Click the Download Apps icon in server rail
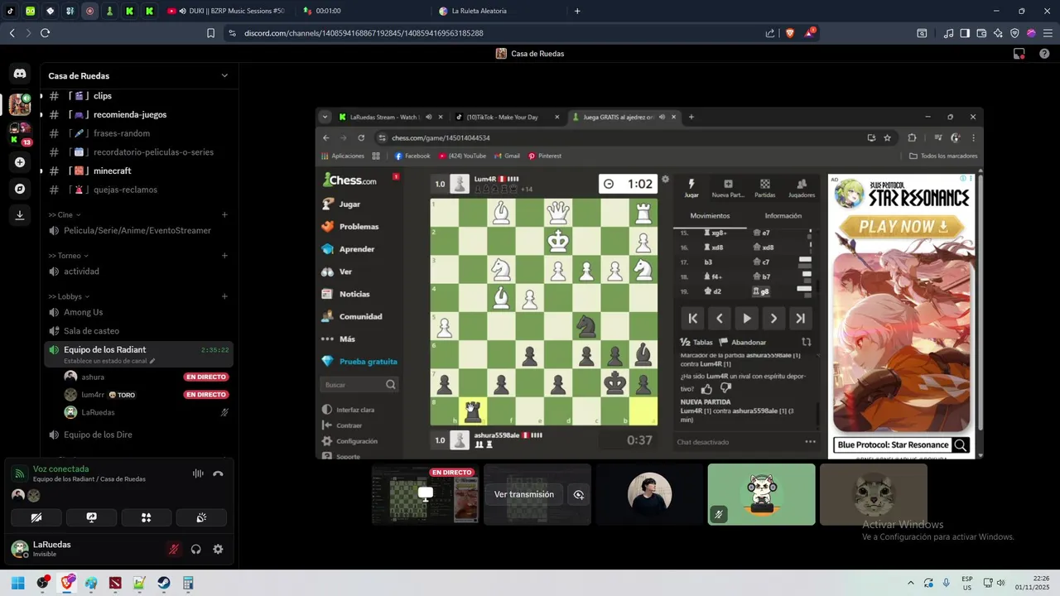The height and width of the screenshot is (596, 1060). [20, 215]
